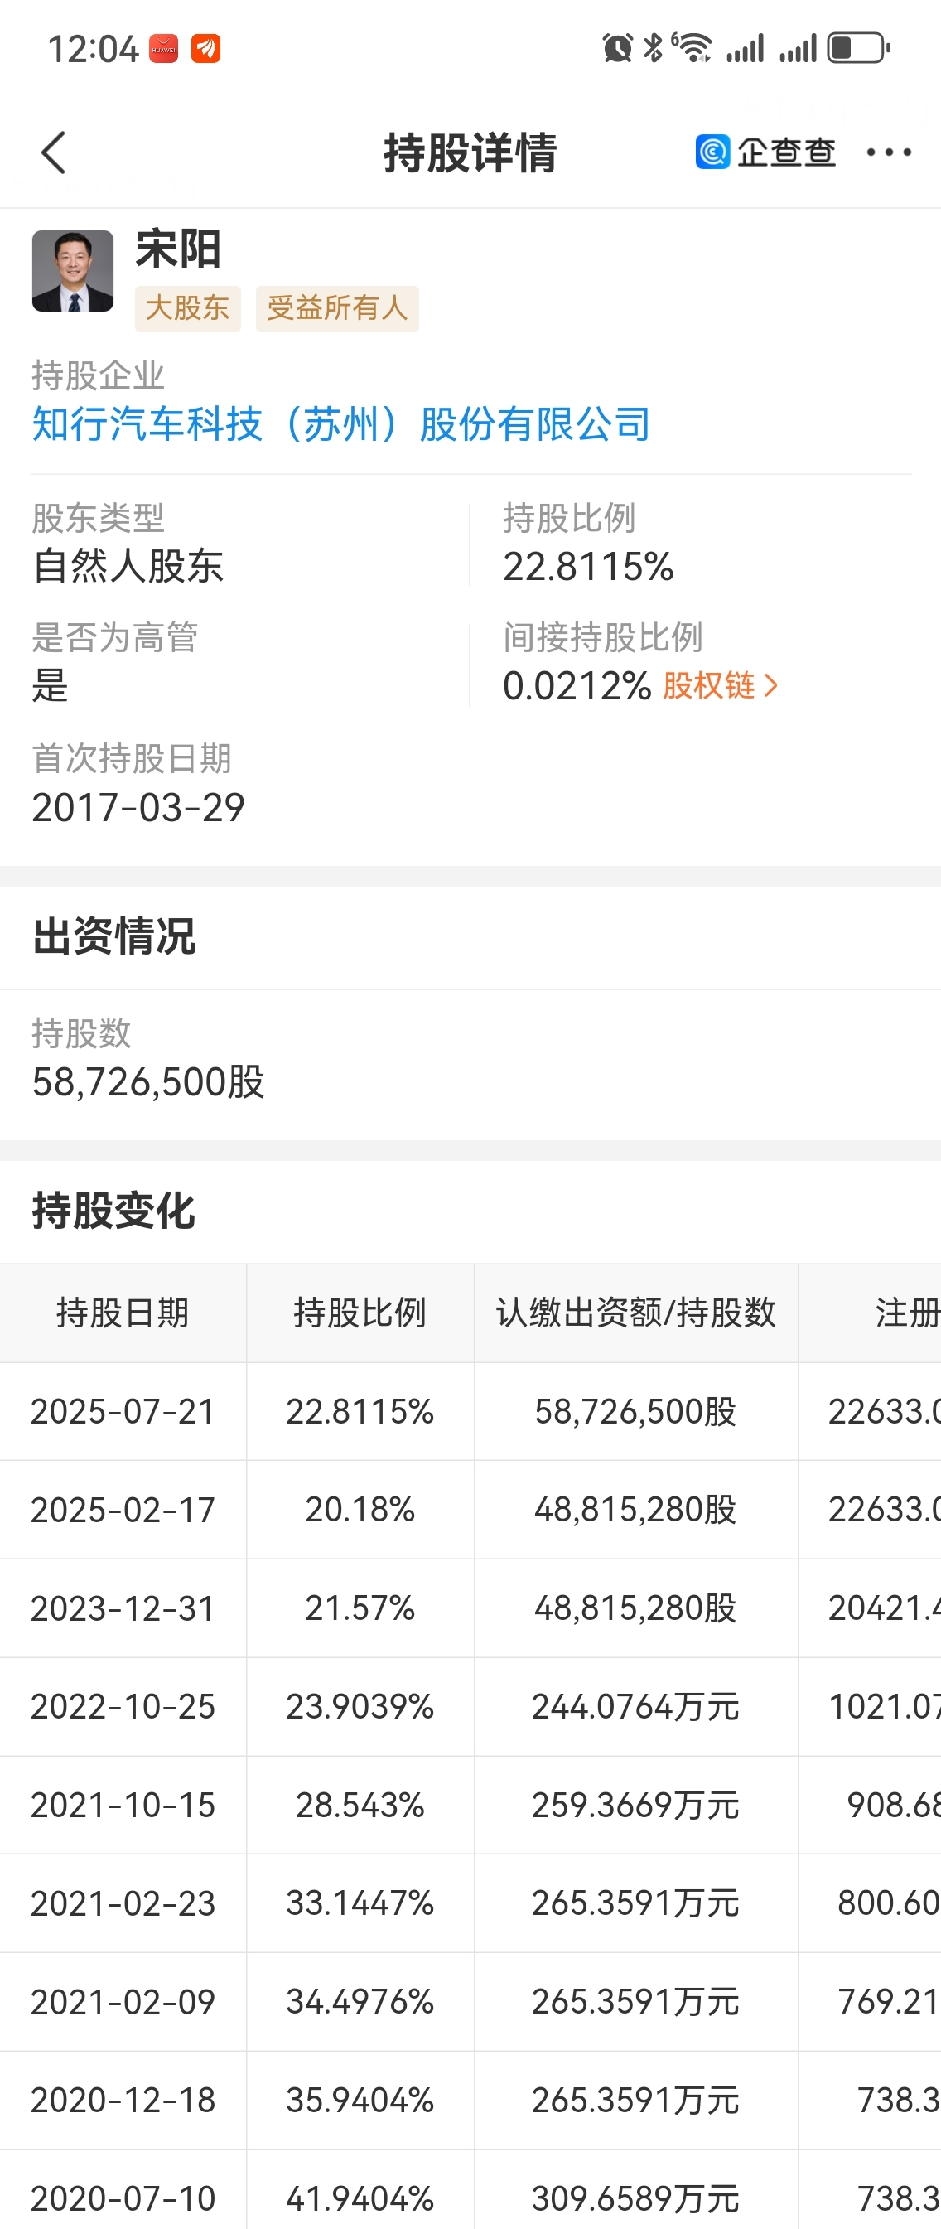Tap the 28.543% ratio cell
The image size is (941, 2229).
tap(360, 1805)
